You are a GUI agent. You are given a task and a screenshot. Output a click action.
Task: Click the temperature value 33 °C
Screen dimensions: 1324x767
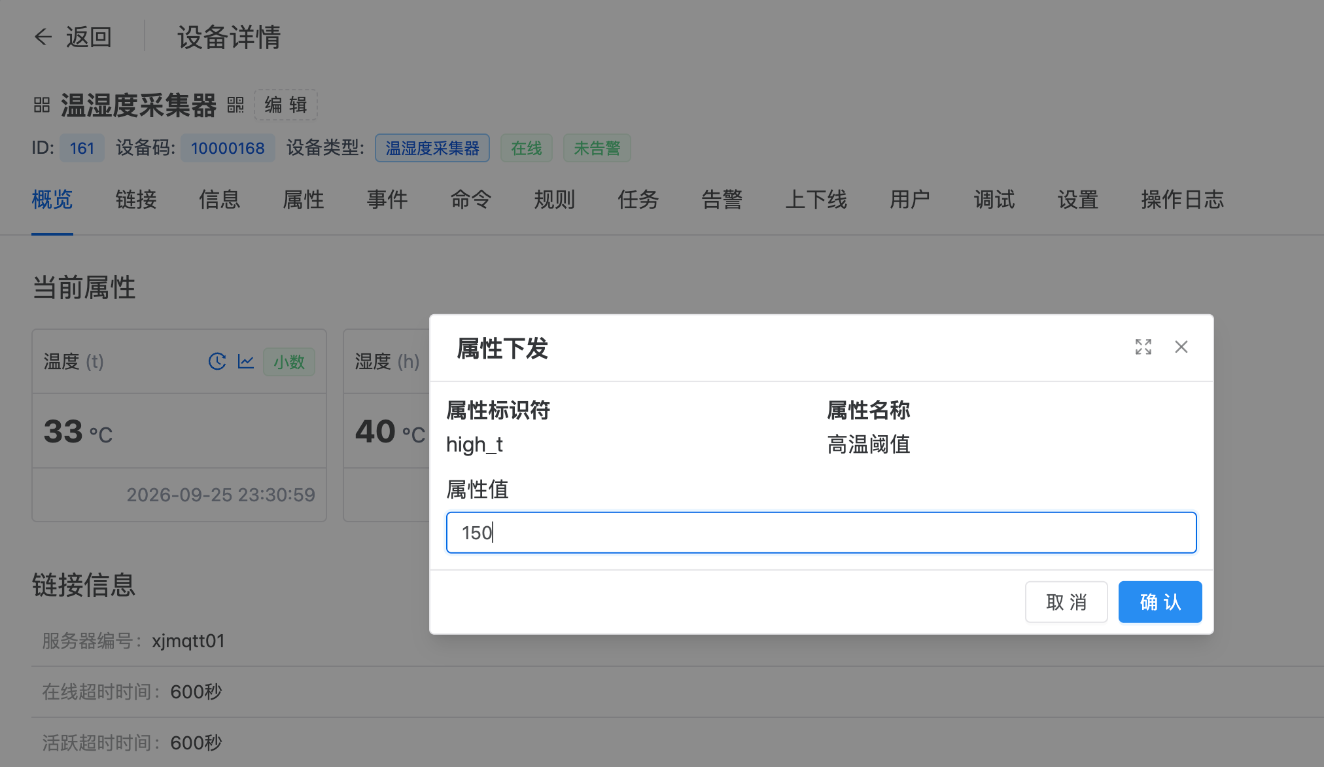coord(78,432)
